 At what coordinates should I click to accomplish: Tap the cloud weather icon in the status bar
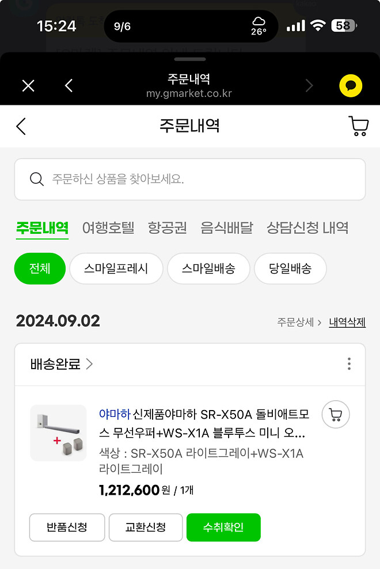(259, 22)
